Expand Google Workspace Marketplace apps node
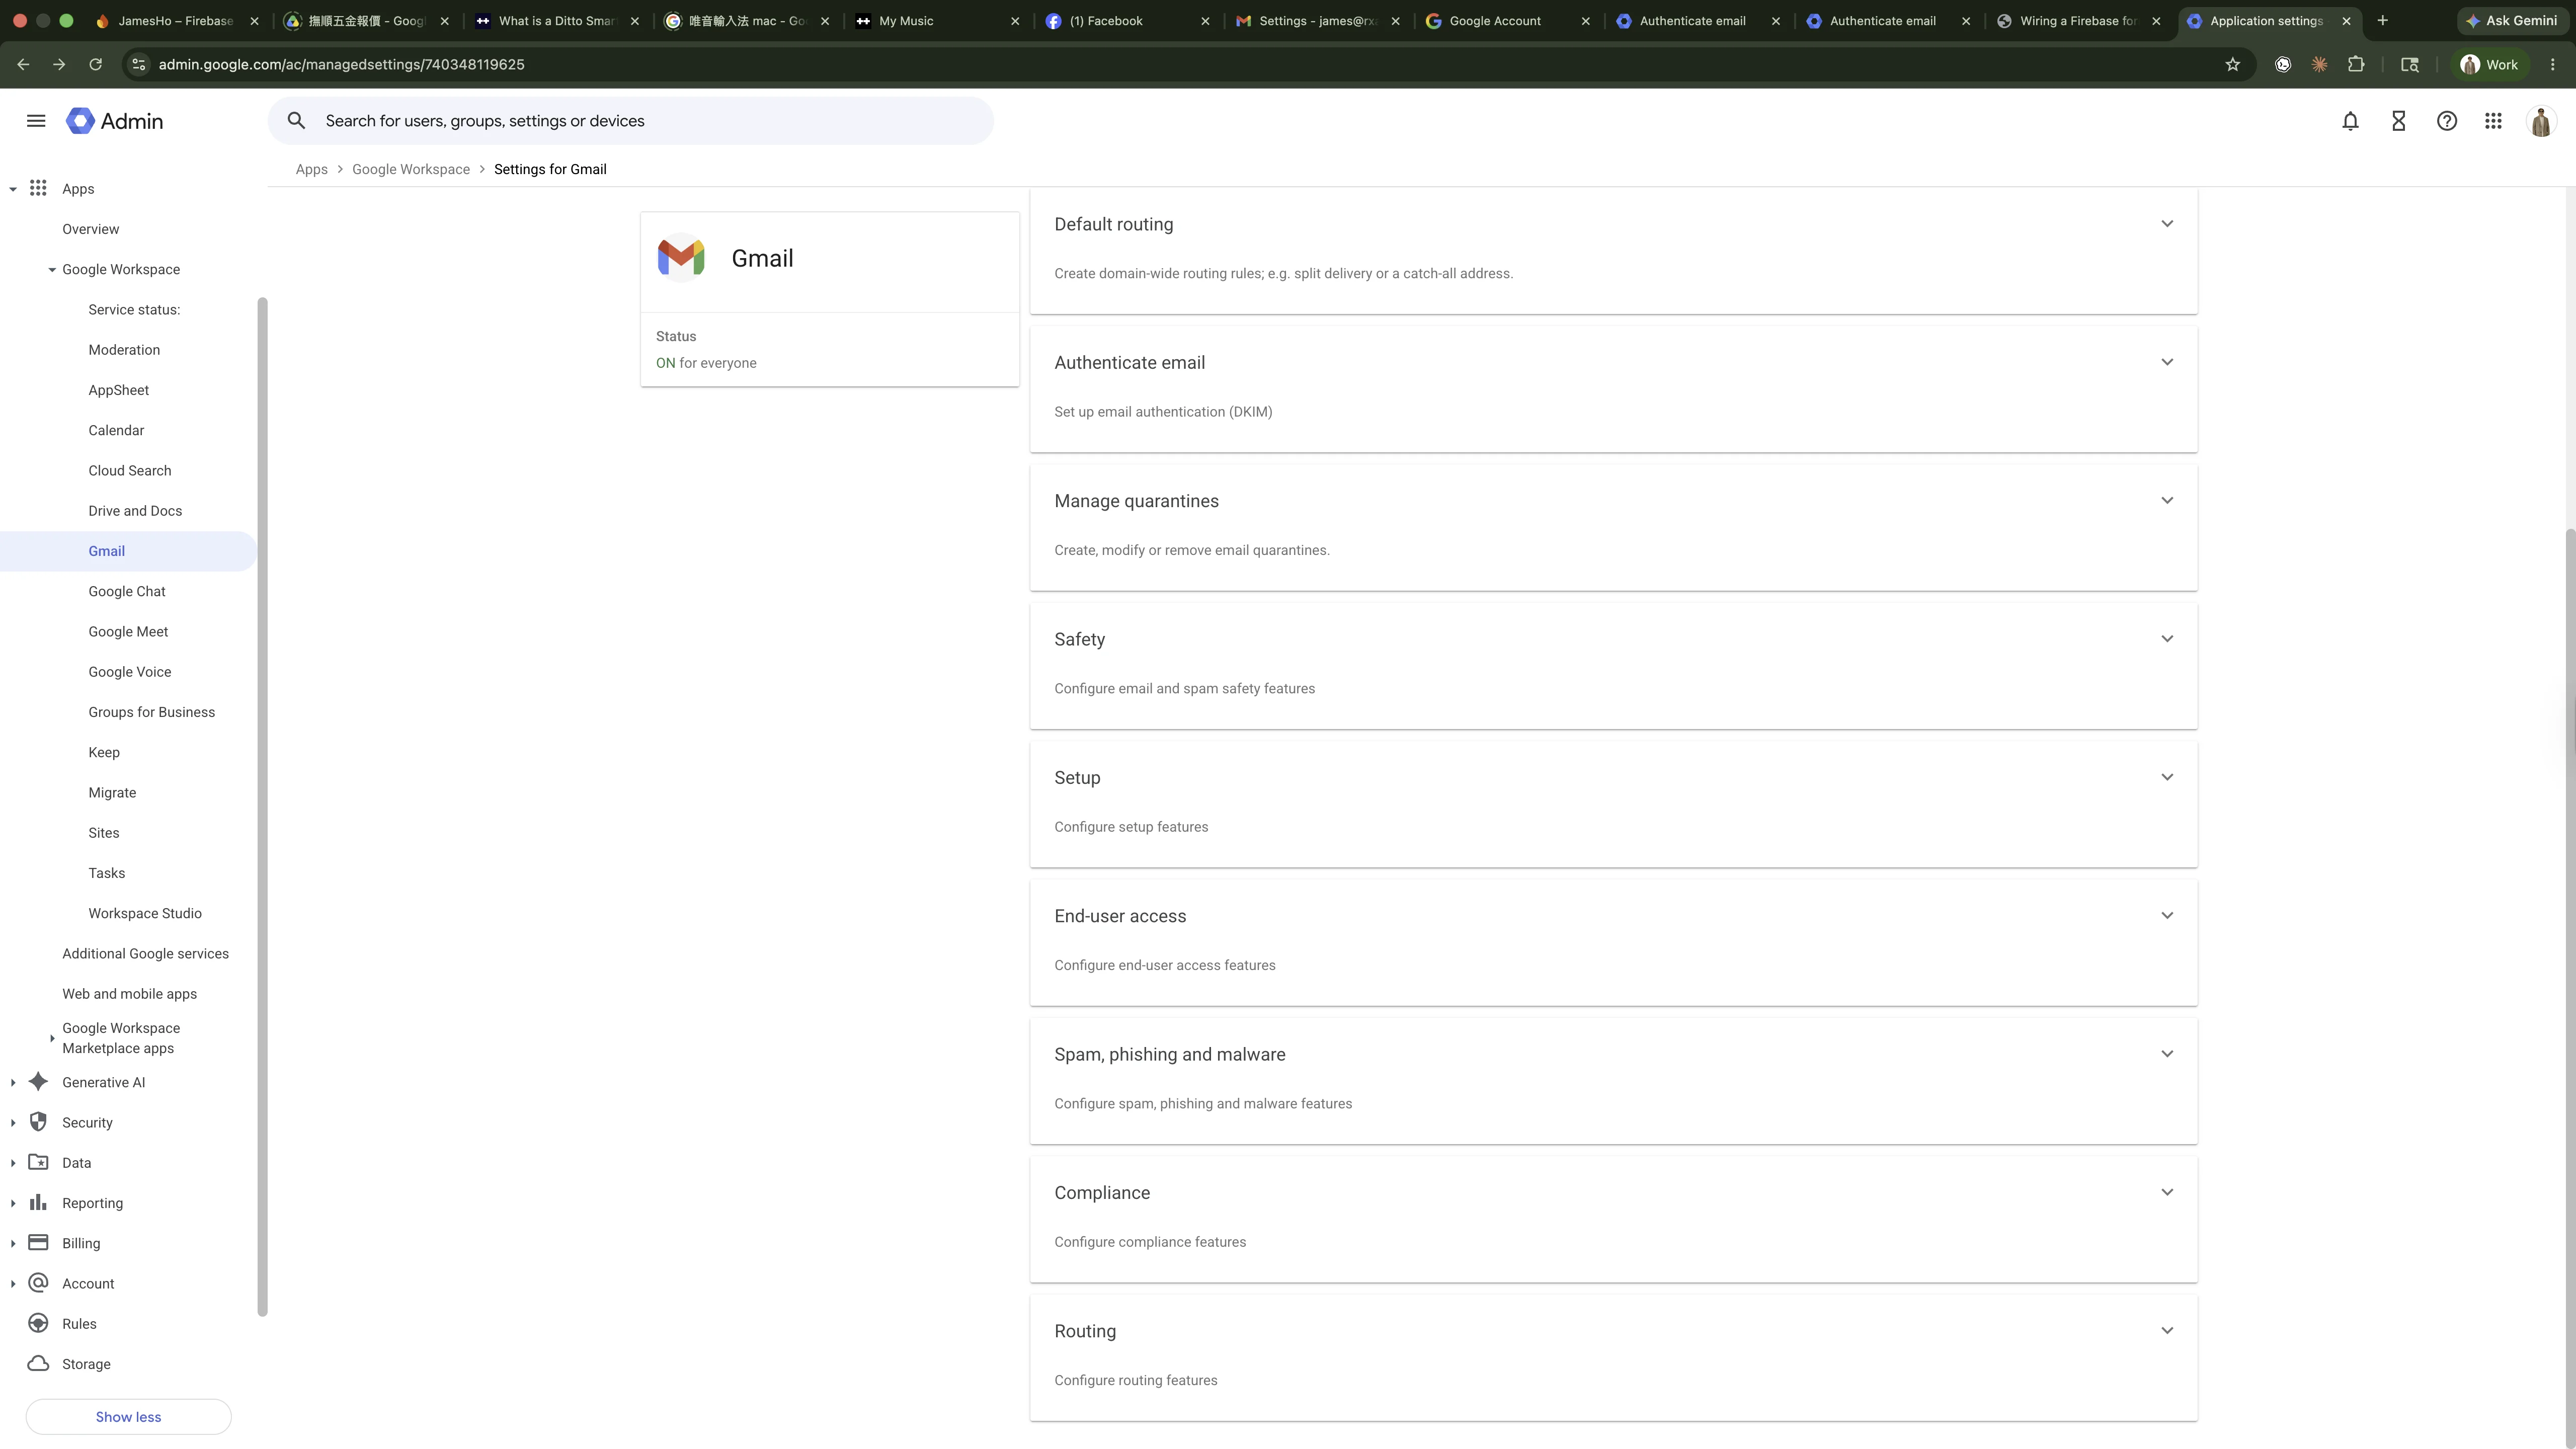This screenshot has height=1449, width=2576. [52, 1038]
